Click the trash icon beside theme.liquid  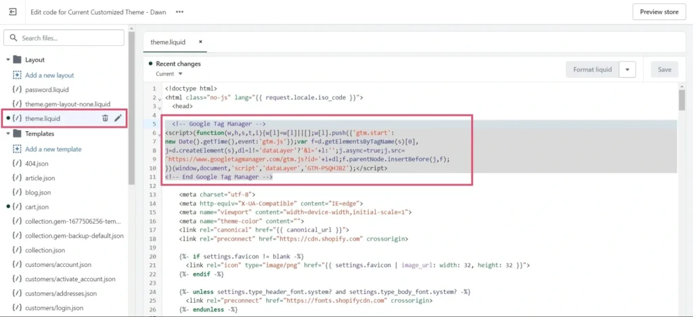[x=105, y=118]
